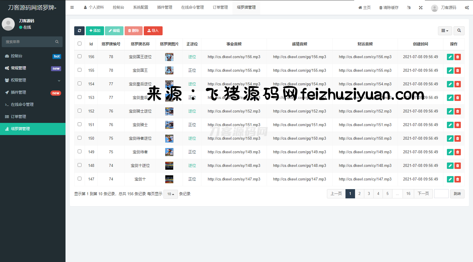
Task: Go to page 16 in pagination
Action: [x=408, y=194]
